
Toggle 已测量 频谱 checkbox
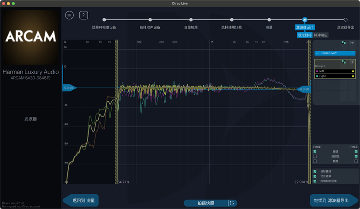point(315,151)
